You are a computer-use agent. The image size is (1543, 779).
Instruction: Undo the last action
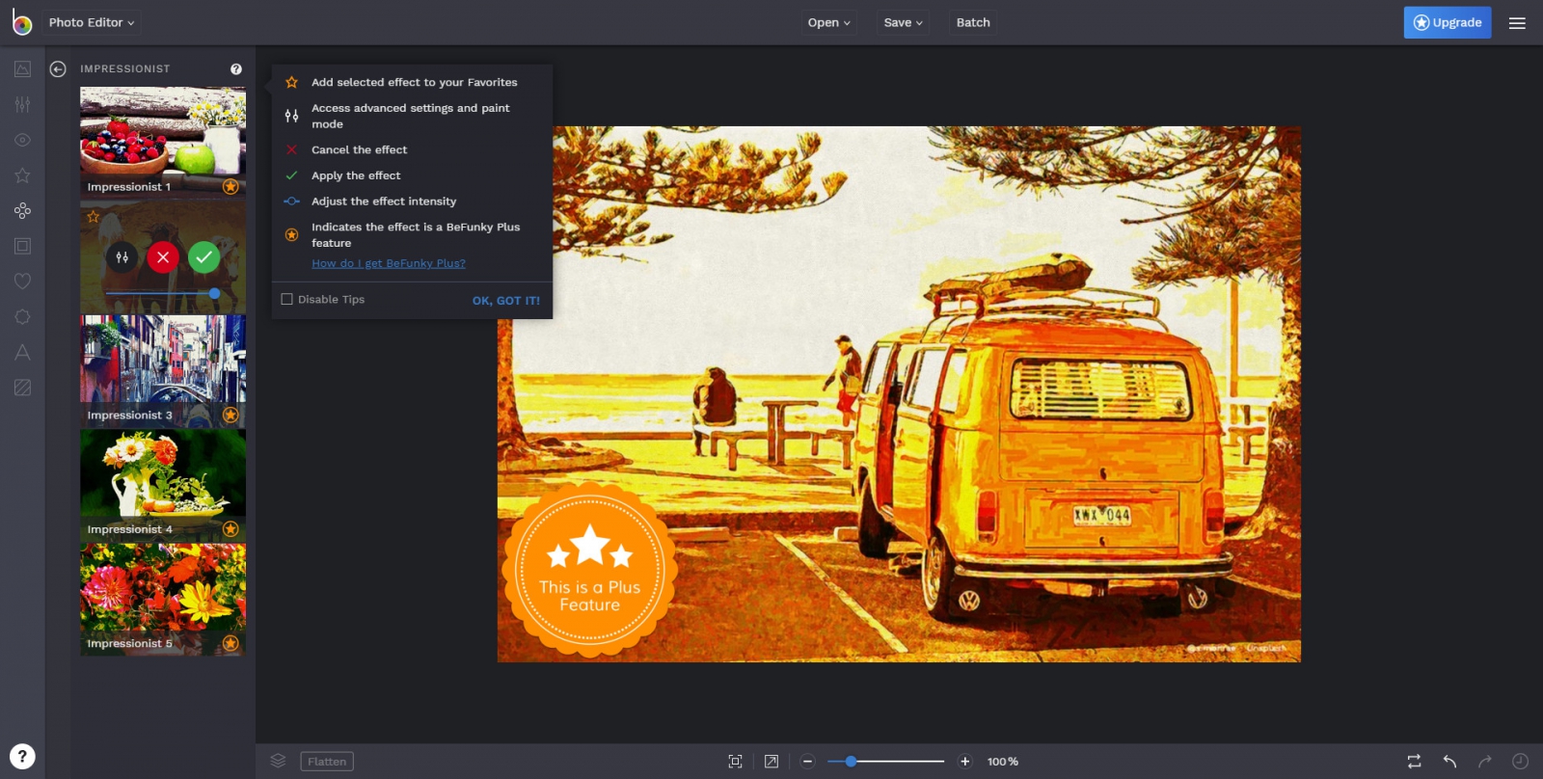[x=1449, y=761]
